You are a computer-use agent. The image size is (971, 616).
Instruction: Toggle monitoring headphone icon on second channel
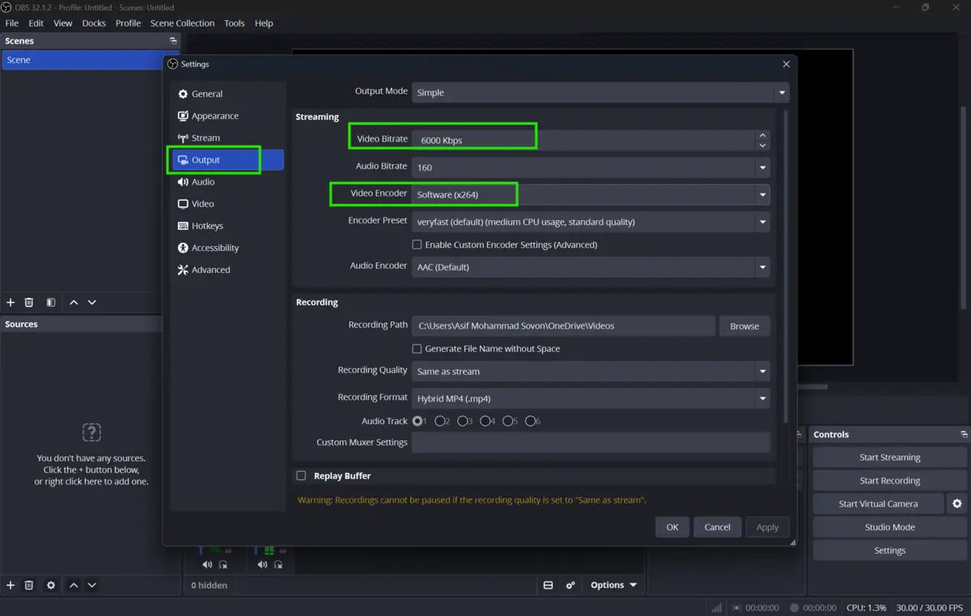(x=278, y=564)
